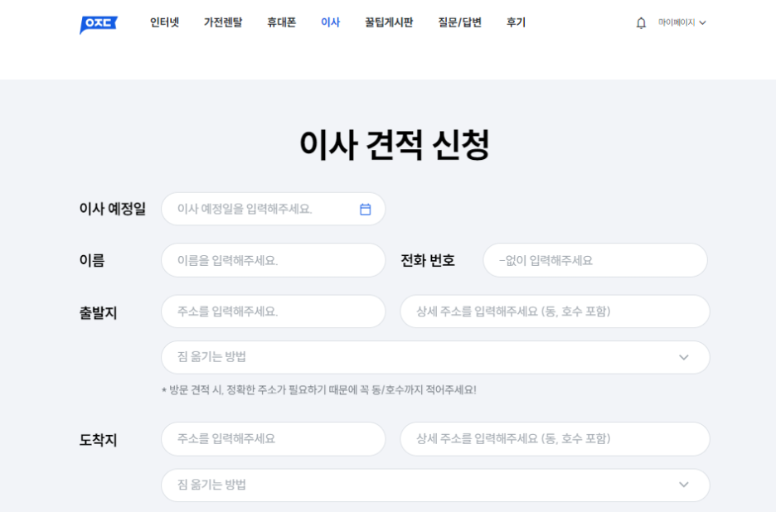This screenshot has height=512, width=776.
Task: Select the 이사 menu item
Action: coord(330,22)
